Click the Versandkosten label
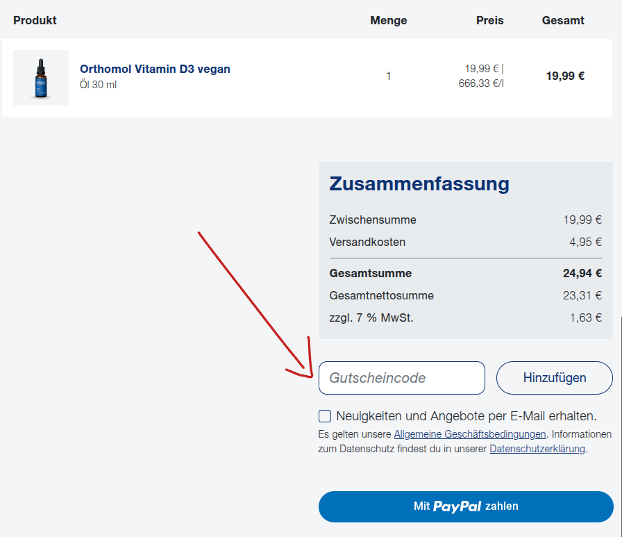 [367, 242]
